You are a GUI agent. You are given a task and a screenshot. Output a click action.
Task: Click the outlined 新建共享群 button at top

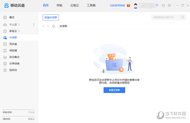51,17
